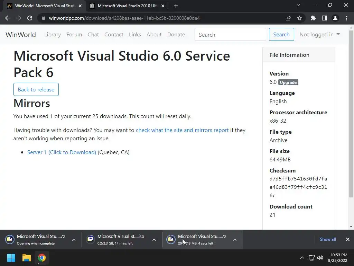The width and height of the screenshot is (354, 266).
Task: Bookmark this page with the star icon
Action: coord(299,18)
